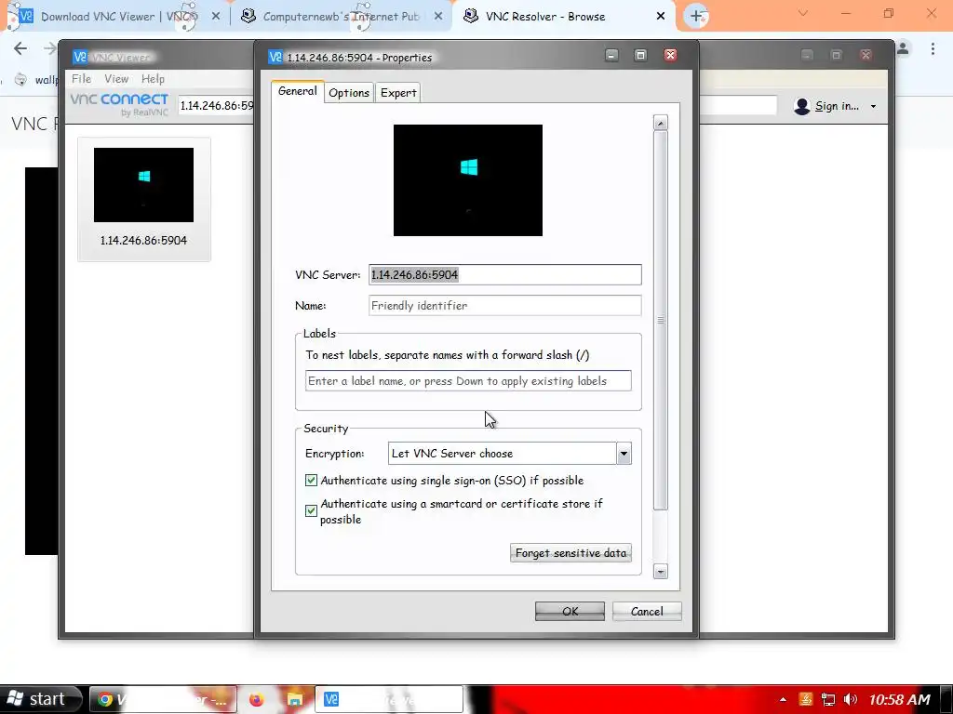Screen dimensions: 953x714
Task: Launch Firefox from the taskbar
Action: click(x=257, y=699)
